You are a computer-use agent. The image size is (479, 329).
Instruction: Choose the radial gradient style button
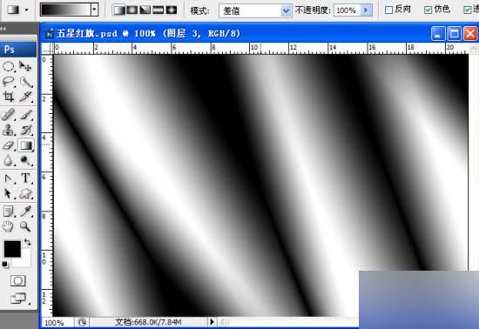[x=132, y=10]
